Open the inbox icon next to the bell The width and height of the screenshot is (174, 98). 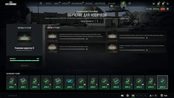(158, 4)
